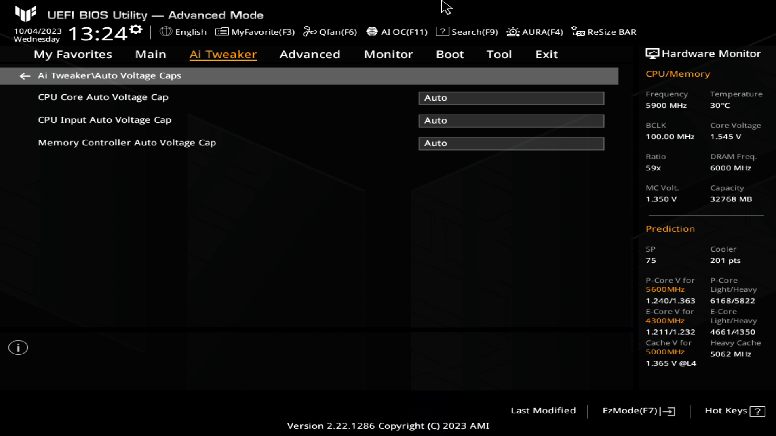Image resolution: width=776 pixels, height=436 pixels.
Task: Open CPU Core Auto Voltage Cap dropdown
Action: click(511, 98)
